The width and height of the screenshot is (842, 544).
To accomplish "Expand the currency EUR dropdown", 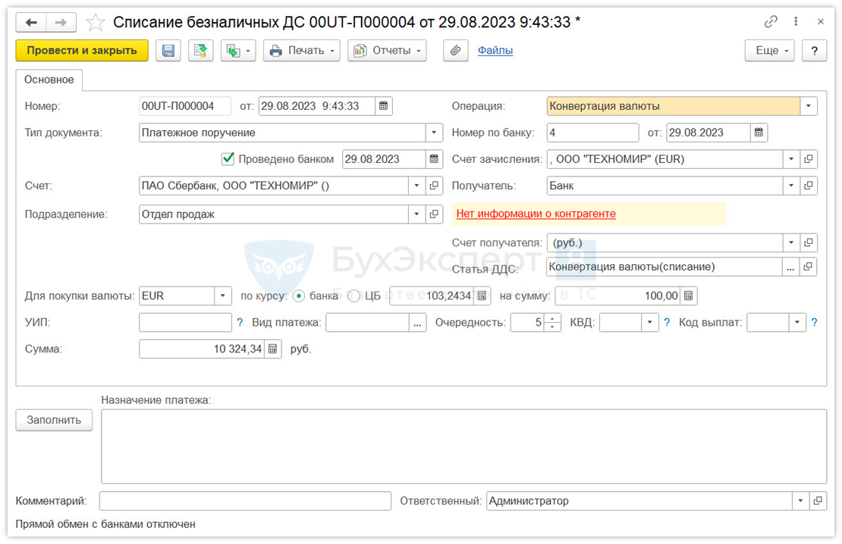I will (x=223, y=295).
